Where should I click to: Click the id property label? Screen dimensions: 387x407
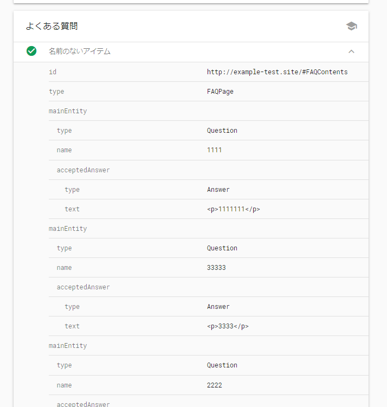coord(53,72)
